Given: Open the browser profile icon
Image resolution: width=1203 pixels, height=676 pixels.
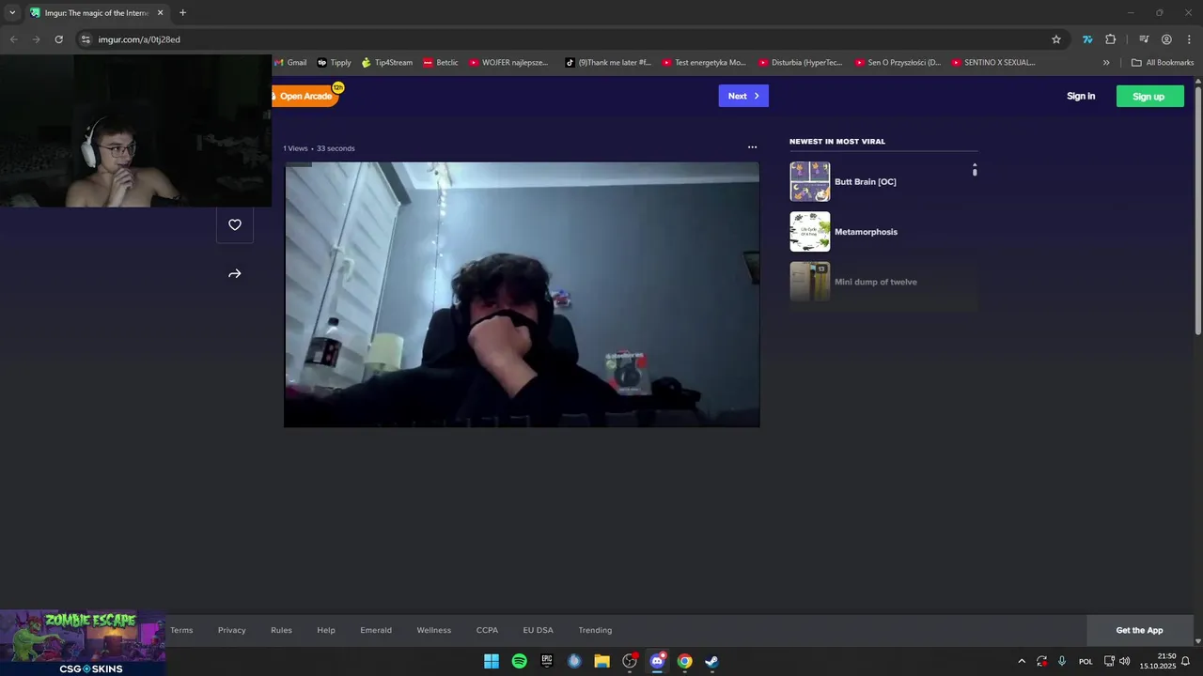Looking at the screenshot, I should [1166, 39].
